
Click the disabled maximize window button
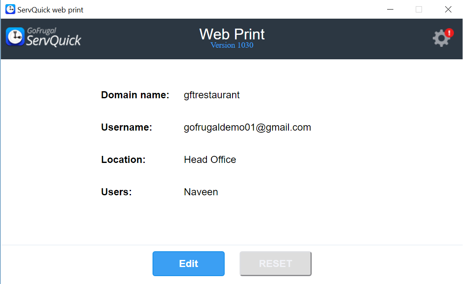[x=419, y=9]
